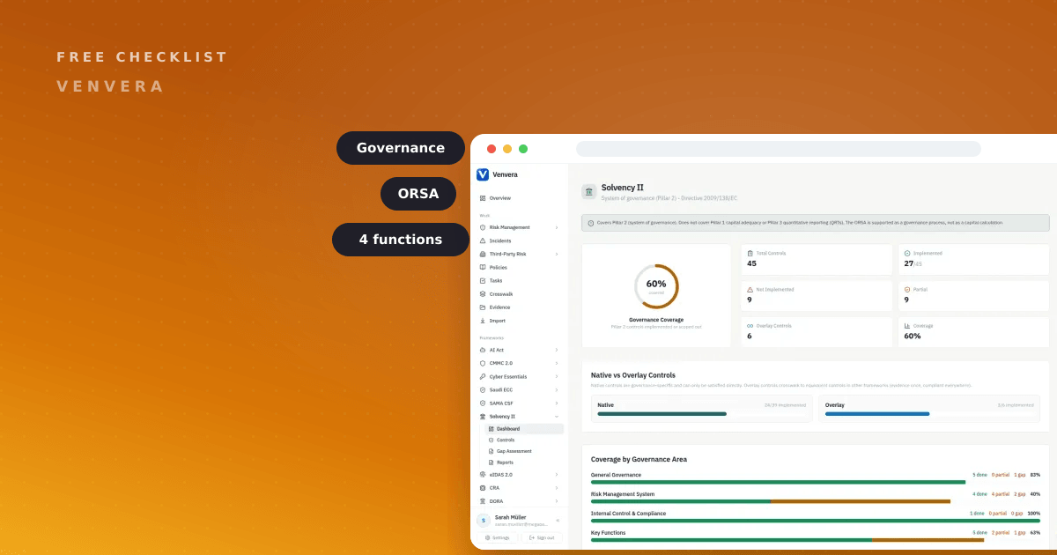Click the SAMA CSF shield icon
Viewport: 1057px width, 555px height.
coord(483,403)
